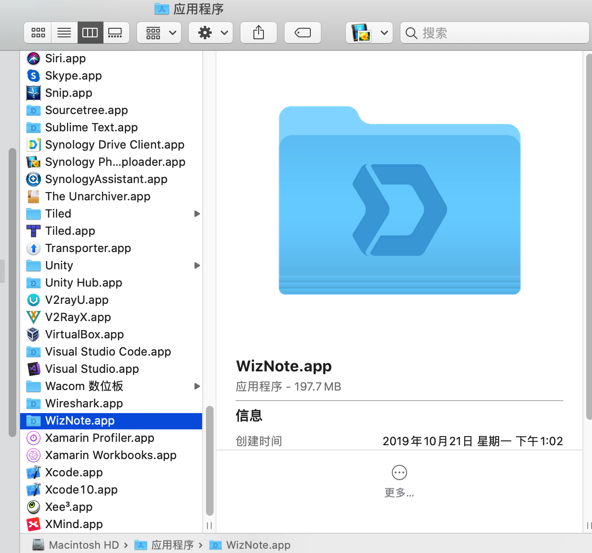Select the Xcode.app icon in the list
Screen dimensions: 592x553
pos(33,472)
